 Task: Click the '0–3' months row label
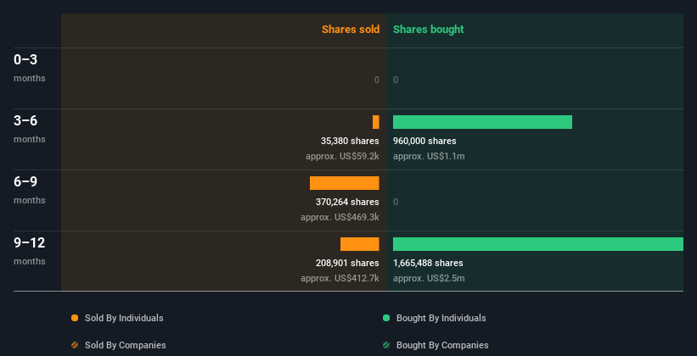tap(30, 67)
